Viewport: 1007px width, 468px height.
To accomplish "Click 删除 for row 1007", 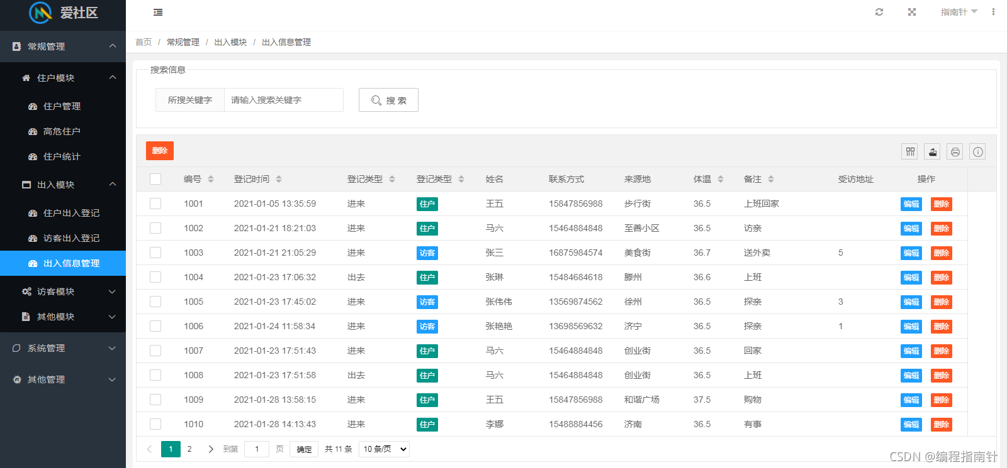I will point(942,351).
